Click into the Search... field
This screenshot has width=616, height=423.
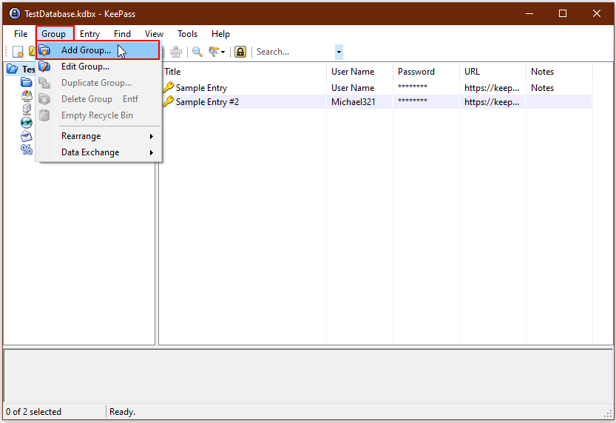coord(294,52)
